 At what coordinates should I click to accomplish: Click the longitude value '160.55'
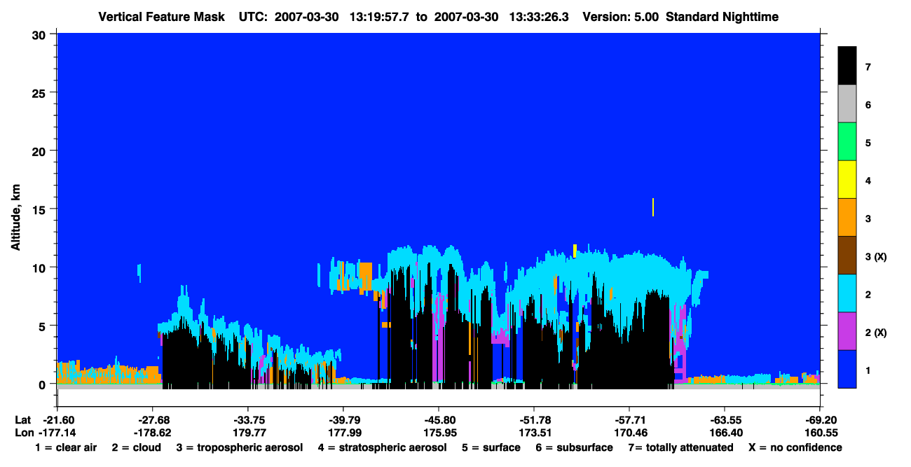(x=819, y=433)
